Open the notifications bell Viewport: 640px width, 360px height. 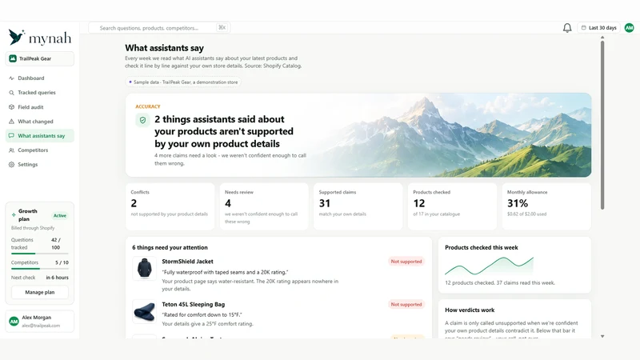coord(567,28)
